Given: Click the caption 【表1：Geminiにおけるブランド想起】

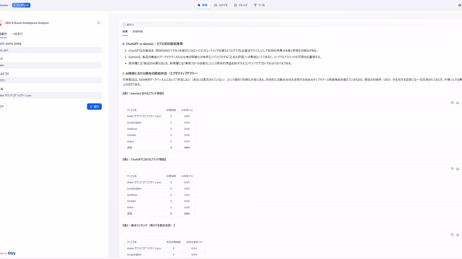Looking at the screenshot, I should click(x=143, y=94).
